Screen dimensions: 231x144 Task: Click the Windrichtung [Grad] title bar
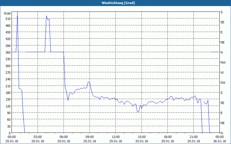point(115,3)
